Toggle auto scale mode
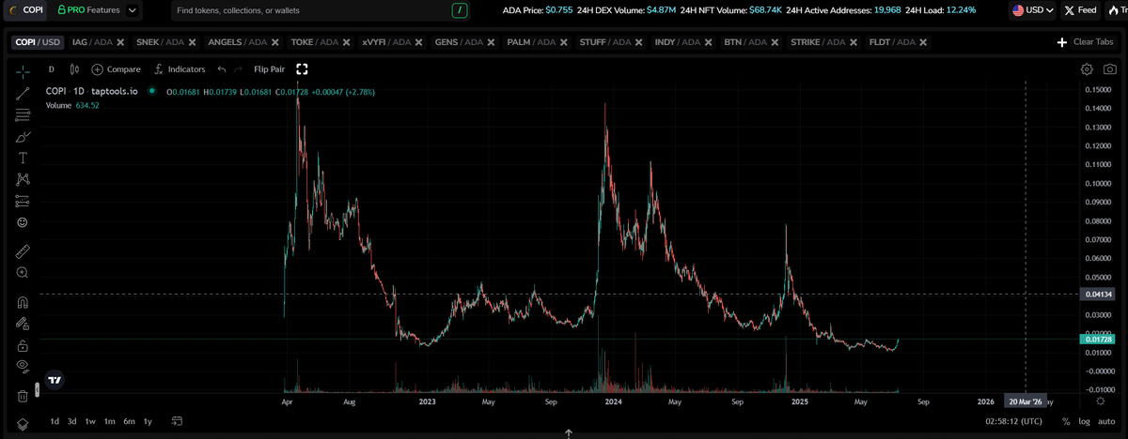The height and width of the screenshot is (439, 1128). tap(1106, 421)
